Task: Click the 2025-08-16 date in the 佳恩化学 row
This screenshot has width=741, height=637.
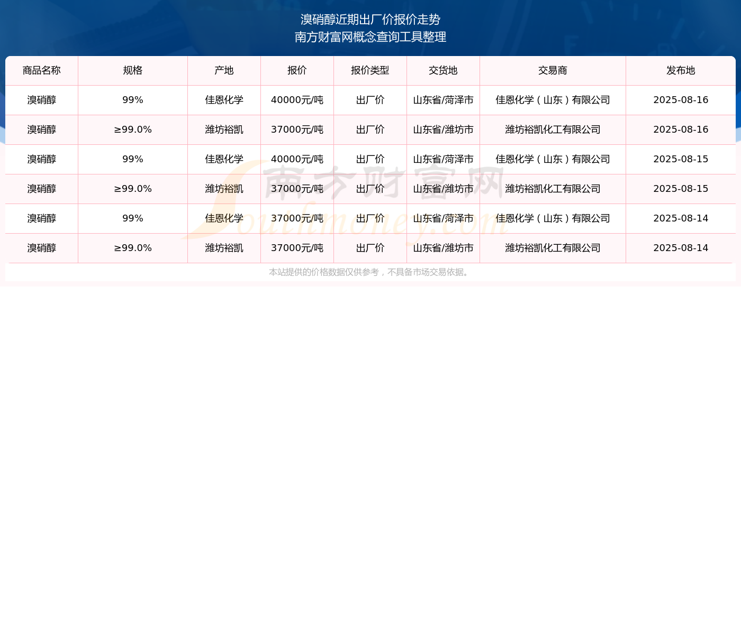Action: (681, 100)
